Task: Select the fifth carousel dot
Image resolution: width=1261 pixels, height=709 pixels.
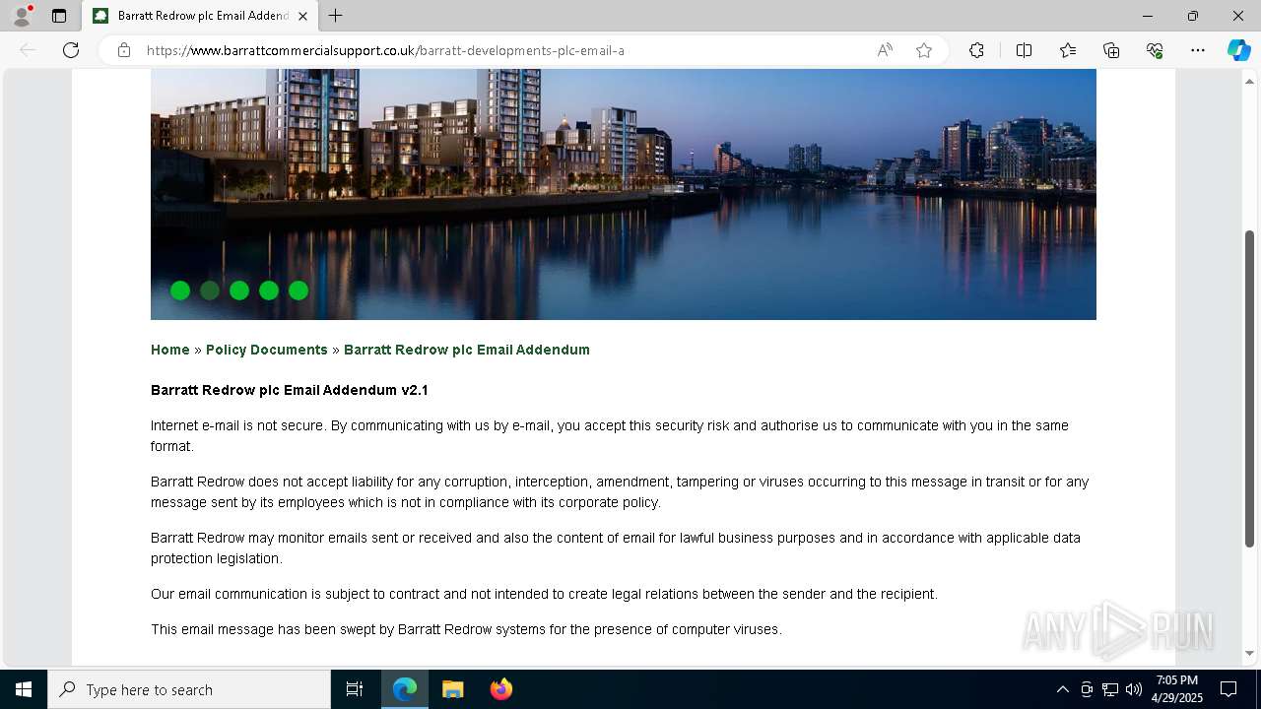Action: [x=299, y=290]
